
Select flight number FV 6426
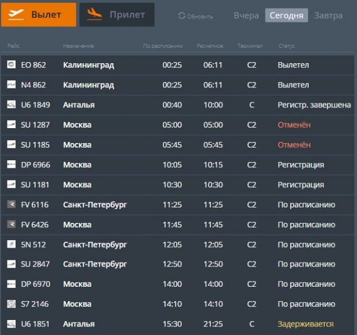35,225
